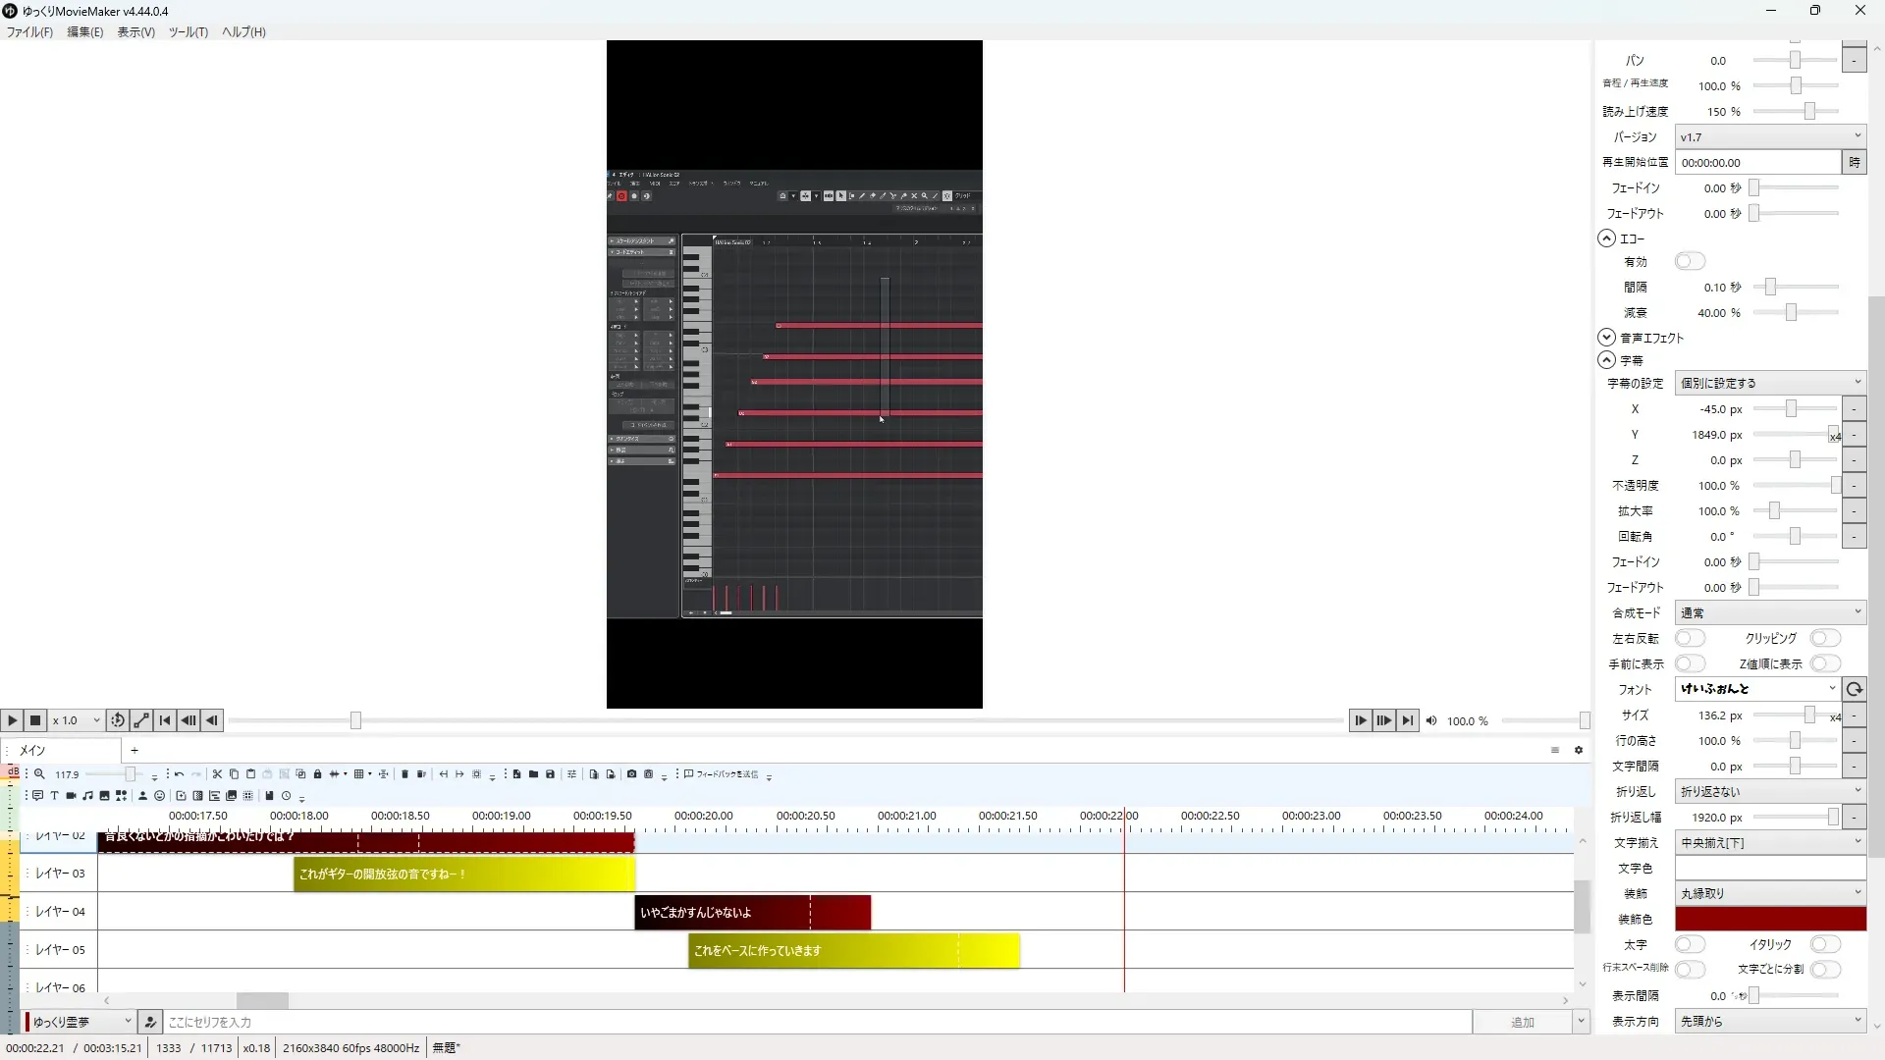
Task: Toggle the エコー 有効 switch
Action: 1690,261
